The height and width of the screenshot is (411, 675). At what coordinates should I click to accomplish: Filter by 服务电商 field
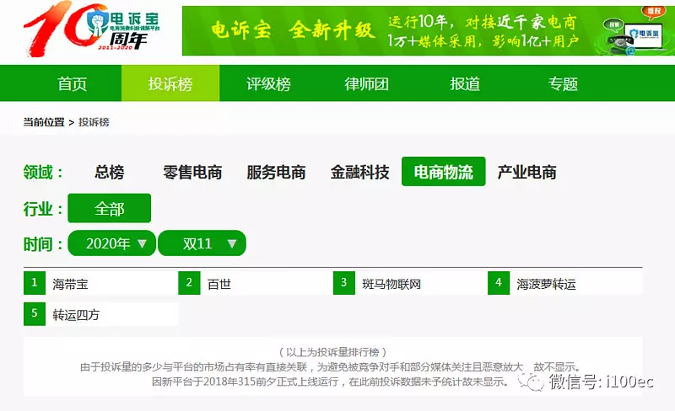point(276,172)
